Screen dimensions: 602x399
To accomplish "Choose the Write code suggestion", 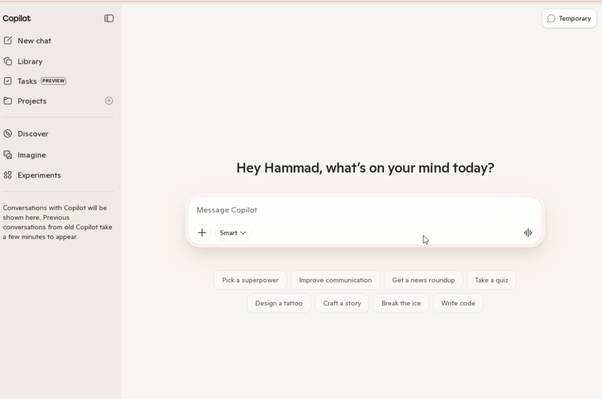I will point(457,303).
